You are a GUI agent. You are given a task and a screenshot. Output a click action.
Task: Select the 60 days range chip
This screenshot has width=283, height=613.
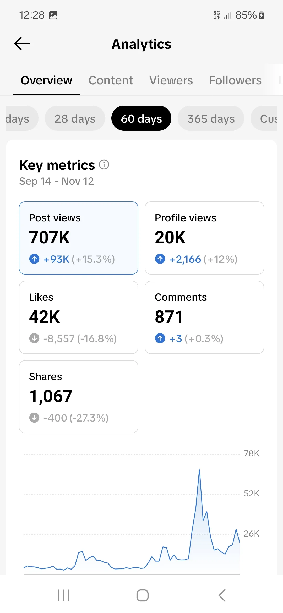tap(141, 118)
